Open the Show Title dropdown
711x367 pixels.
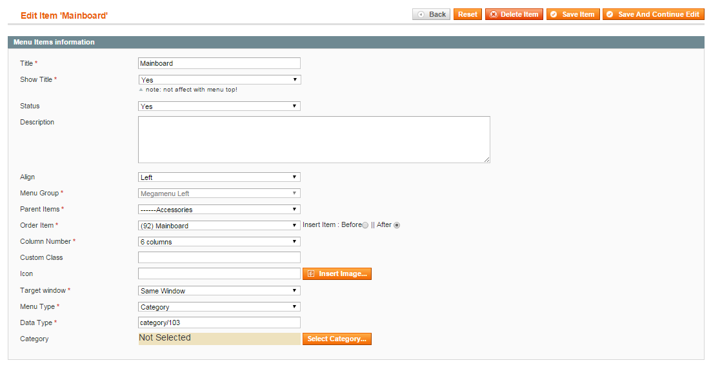click(x=219, y=80)
